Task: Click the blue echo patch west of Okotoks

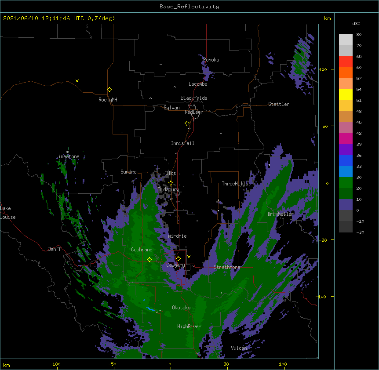Action: pyautogui.click(x=150, y=309)
